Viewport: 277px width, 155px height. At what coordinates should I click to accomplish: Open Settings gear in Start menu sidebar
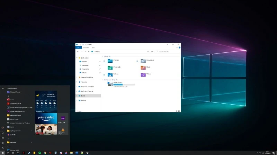click(3, 143)
